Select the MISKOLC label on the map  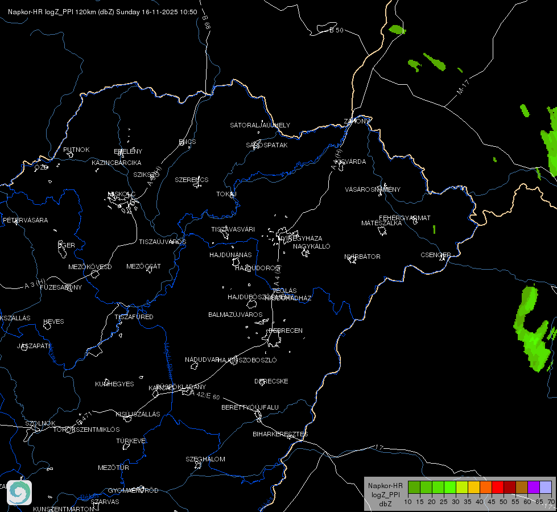(x=122, y=194)
